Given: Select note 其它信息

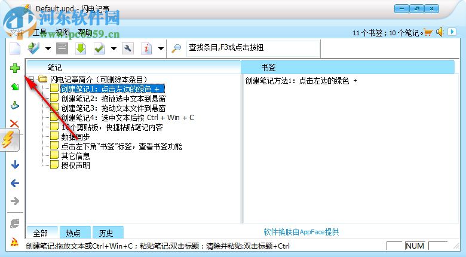Looking at the screenshot, I should tap(75, 156).
